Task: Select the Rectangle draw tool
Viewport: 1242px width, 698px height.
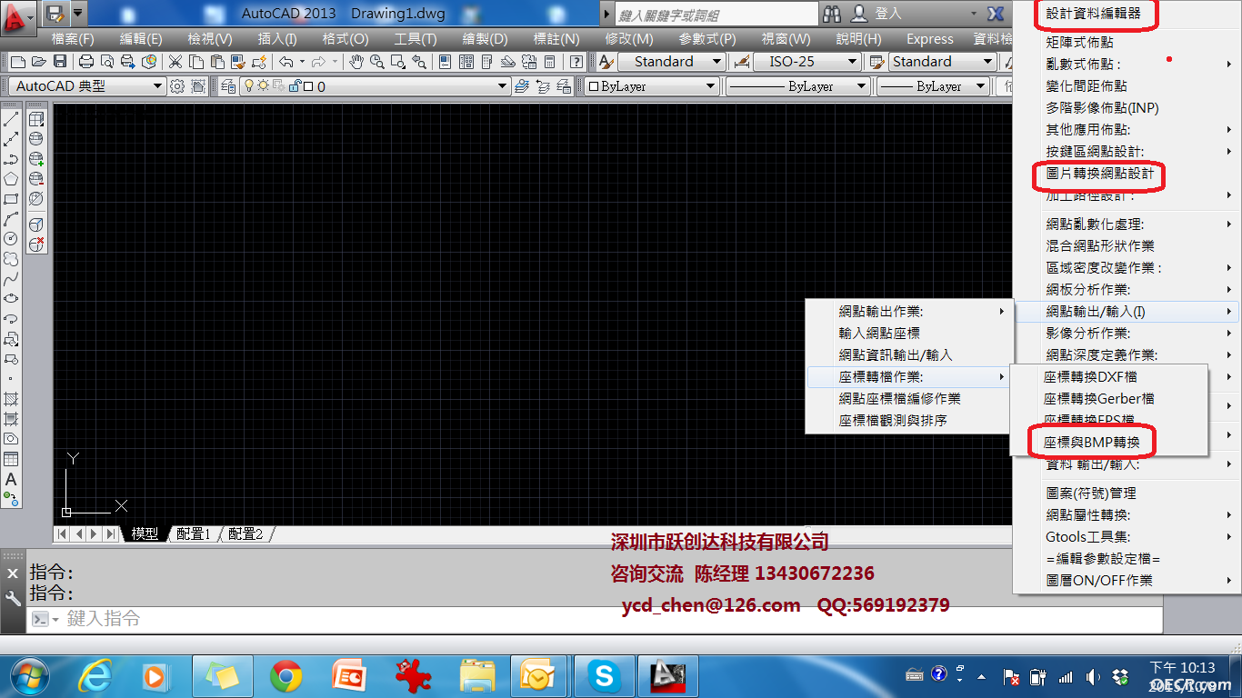Action: click(11, 199)
